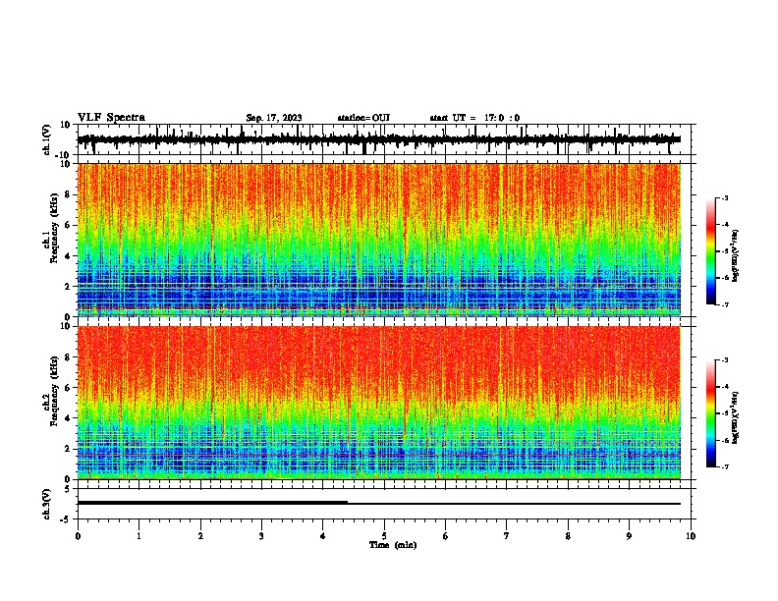Click the 'Time (min)' axis label
Screen dimensions: 778x601
393,545
